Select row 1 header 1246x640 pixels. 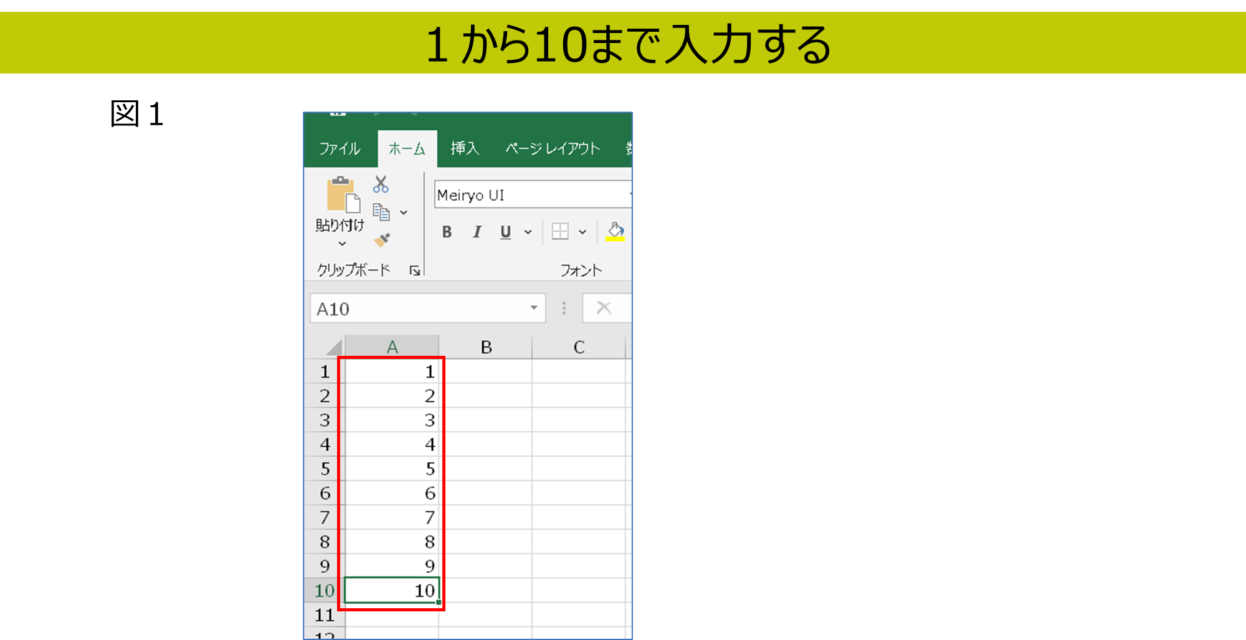325,371
